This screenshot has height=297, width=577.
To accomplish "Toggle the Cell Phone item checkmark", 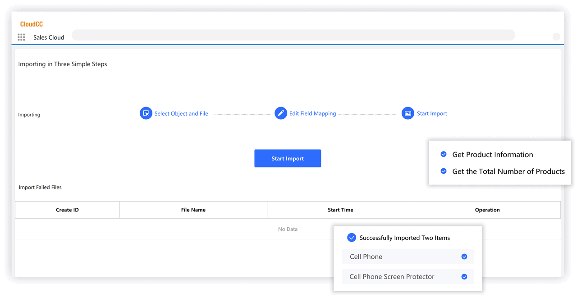I will coord(464,256).
